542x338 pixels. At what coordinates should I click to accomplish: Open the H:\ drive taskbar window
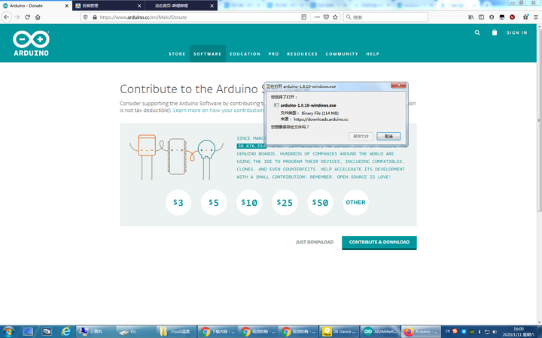(x=135, y=331)
